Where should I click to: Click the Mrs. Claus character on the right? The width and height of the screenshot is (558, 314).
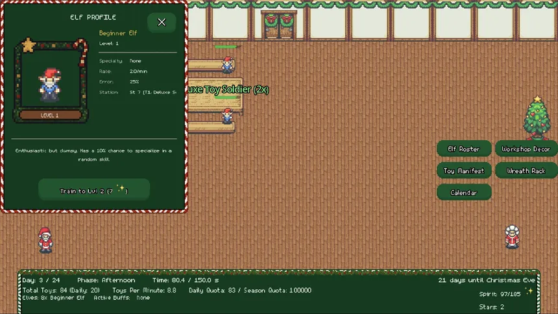(x=512, y=236)
